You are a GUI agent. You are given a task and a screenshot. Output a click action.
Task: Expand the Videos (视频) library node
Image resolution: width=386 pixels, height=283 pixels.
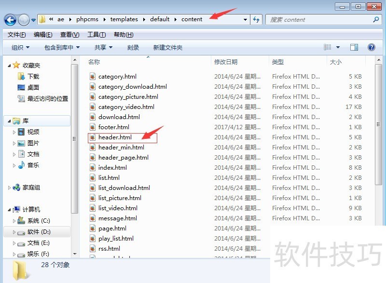pyautogui.click(x=14, y=132)
